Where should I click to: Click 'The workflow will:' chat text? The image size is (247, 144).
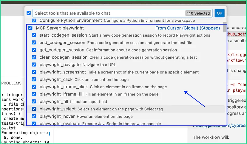pyautogui.click(x=211, y=137)
